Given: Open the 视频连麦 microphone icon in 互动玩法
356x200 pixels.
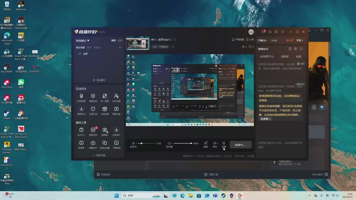Looking at the screenshot, I should click(81, 96).
